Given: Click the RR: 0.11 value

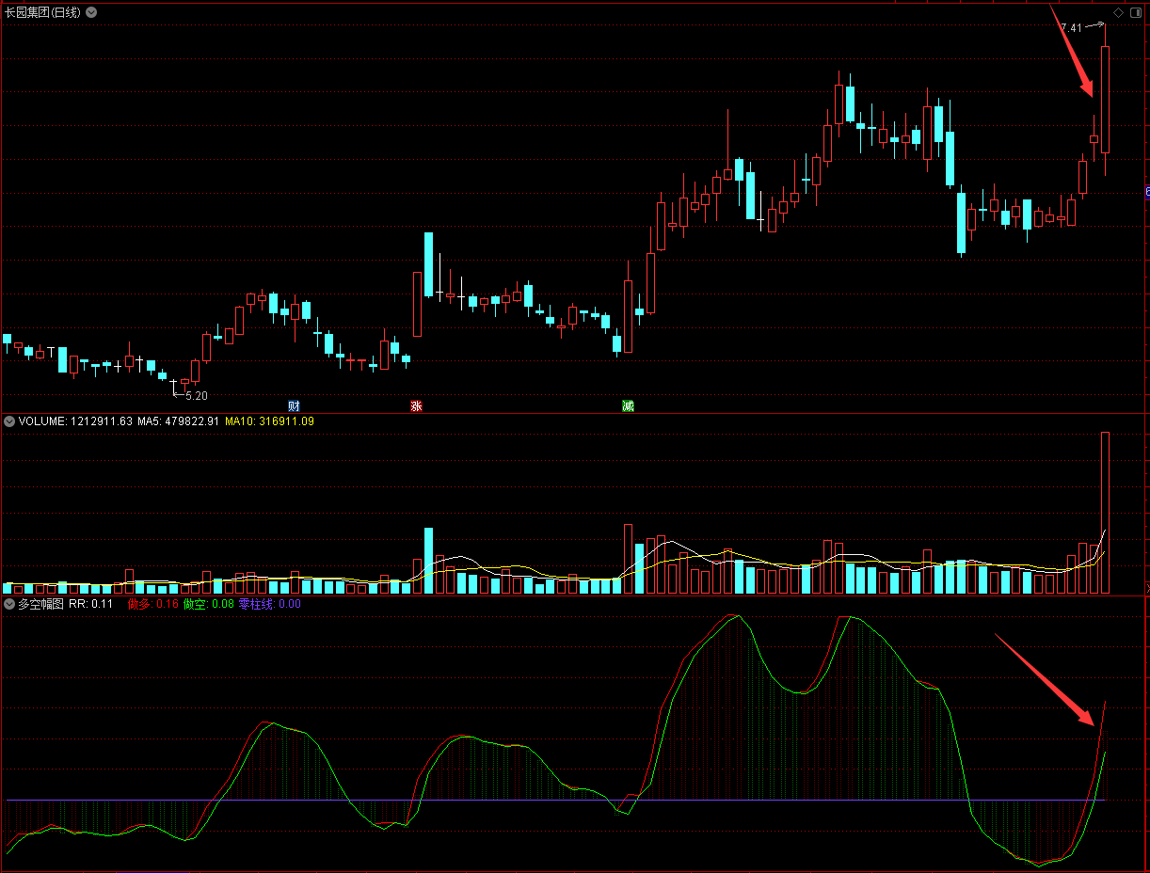Looking at the screenshot, I should pyautogui.click(x=91, y=604).
